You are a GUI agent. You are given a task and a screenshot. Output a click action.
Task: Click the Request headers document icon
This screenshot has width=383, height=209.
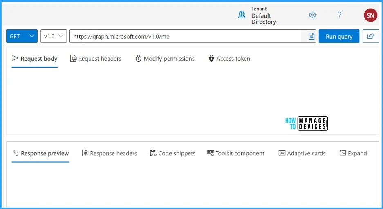(73, 58)
